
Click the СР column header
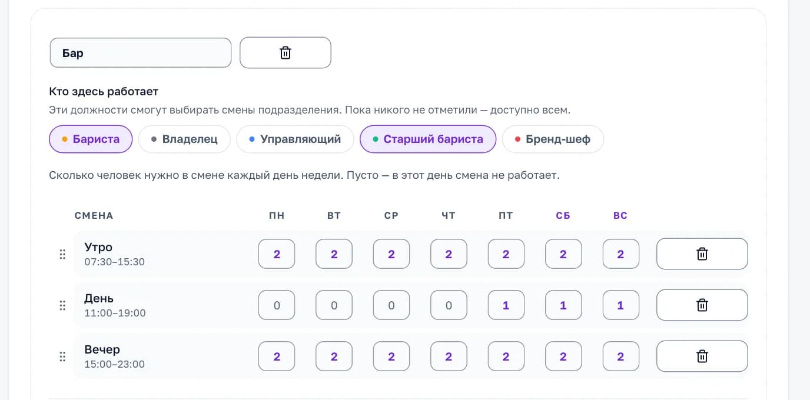click(x=391, y=215)
